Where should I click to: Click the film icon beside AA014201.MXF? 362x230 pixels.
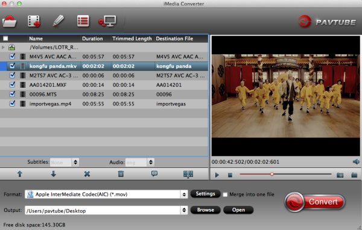(23, 85)
